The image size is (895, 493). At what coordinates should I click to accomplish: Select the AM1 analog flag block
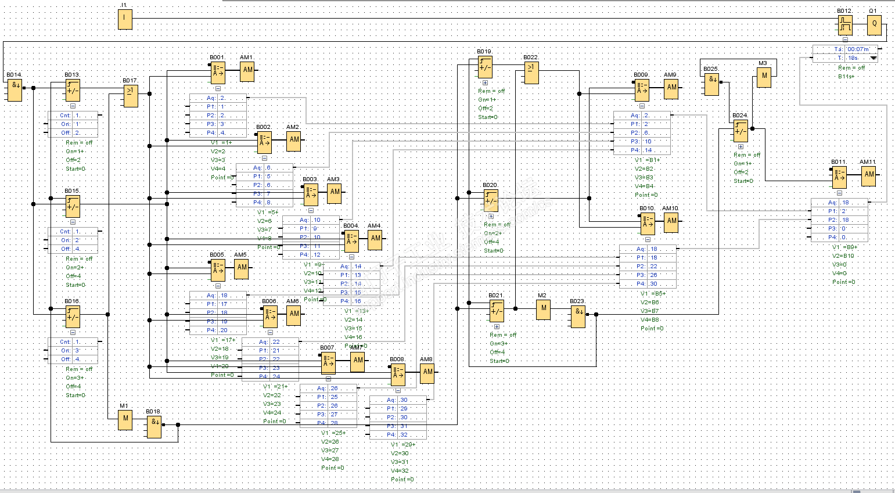pyautogui.click(x=247, y=70)
